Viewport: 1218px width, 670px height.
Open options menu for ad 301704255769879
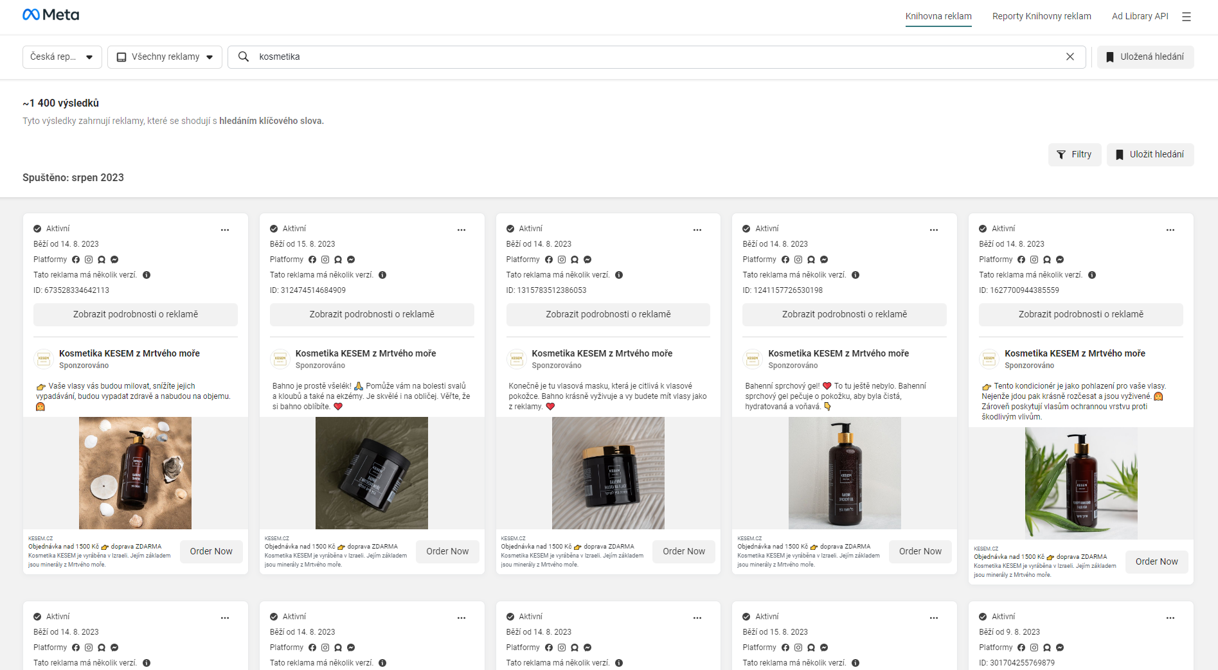(1170, 617)
